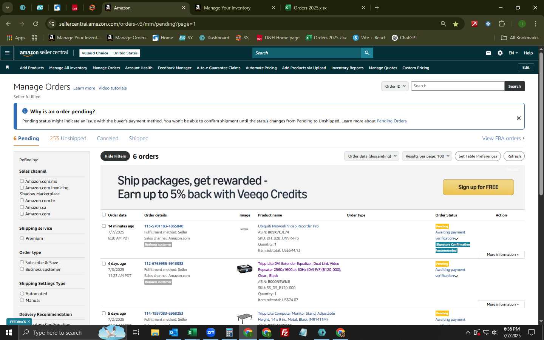Open FileZilla from the taskbar
The height and width of the screenshot is (340, 544).
(x=285, y=332)
